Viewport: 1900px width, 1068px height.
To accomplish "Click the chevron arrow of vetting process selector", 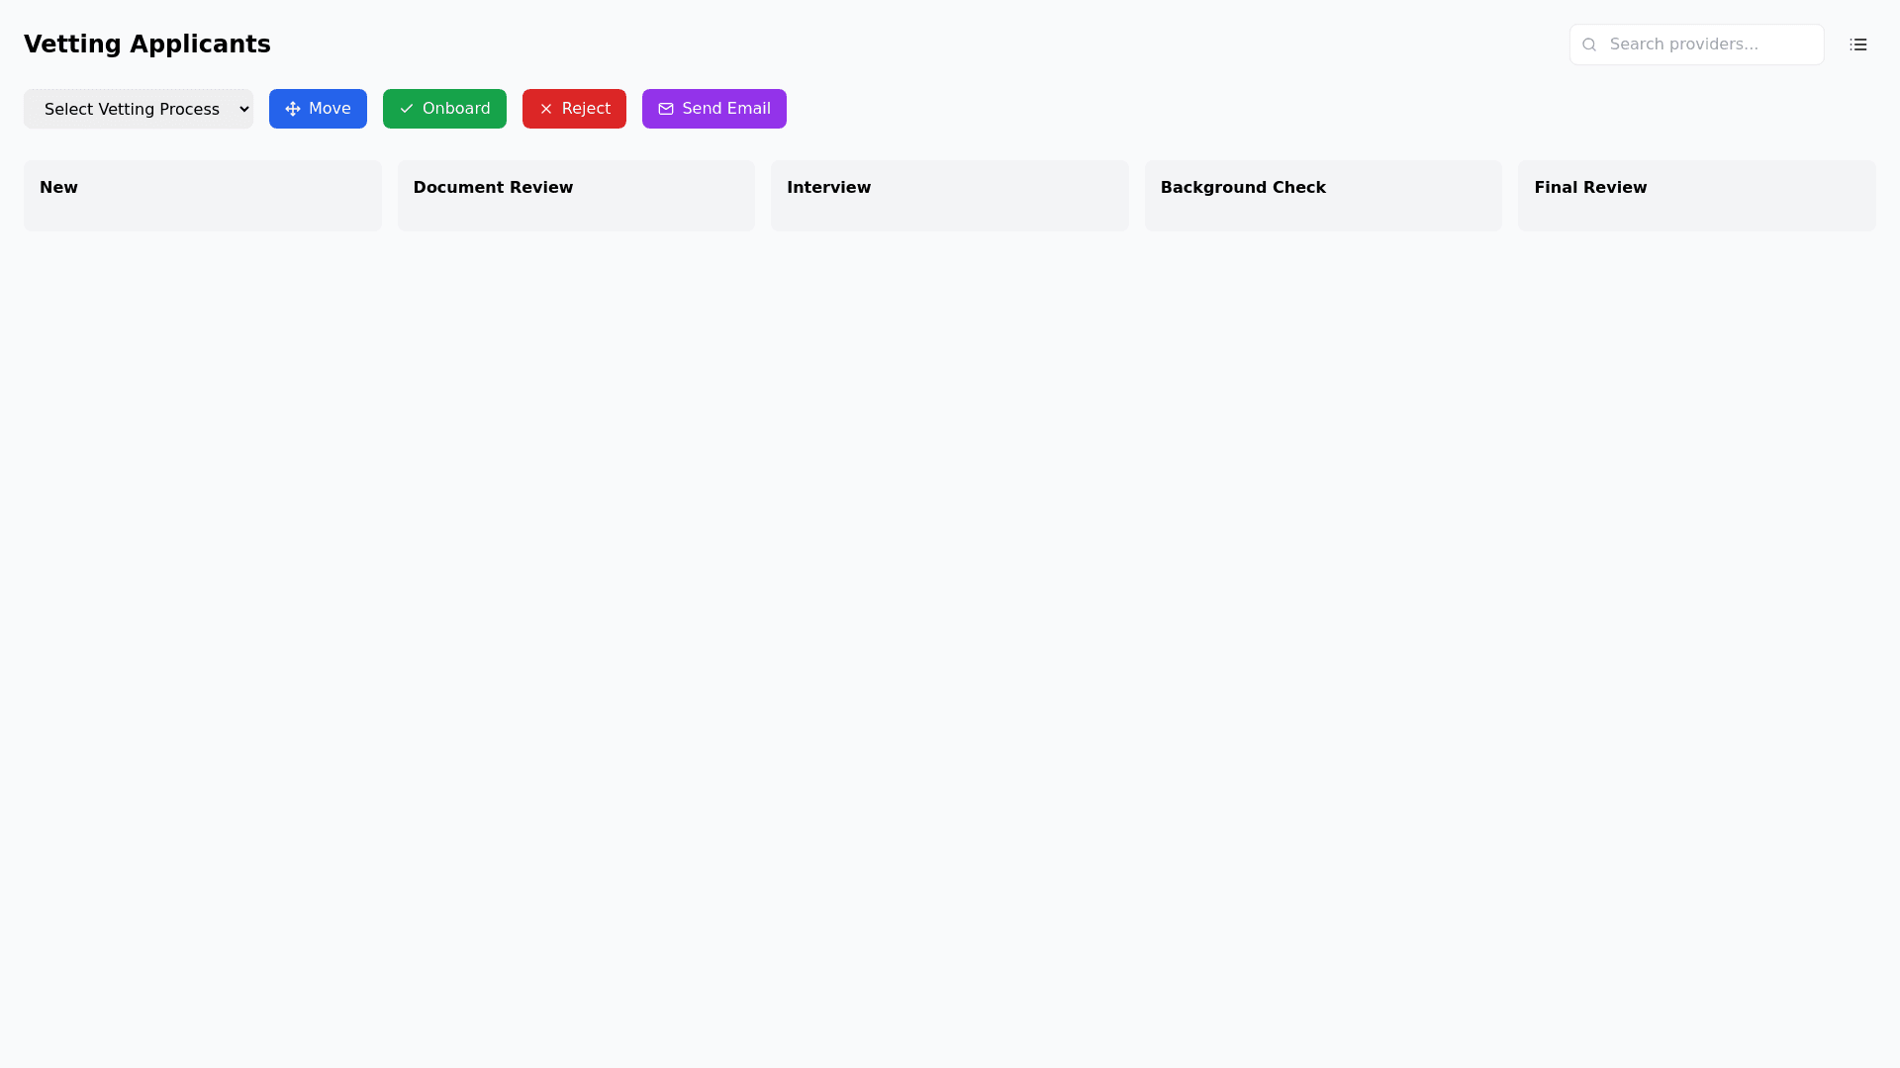I will coord(244,109).
